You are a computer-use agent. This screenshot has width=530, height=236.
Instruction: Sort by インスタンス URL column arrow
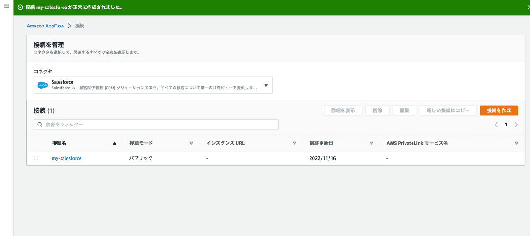(x=295, y=143)
